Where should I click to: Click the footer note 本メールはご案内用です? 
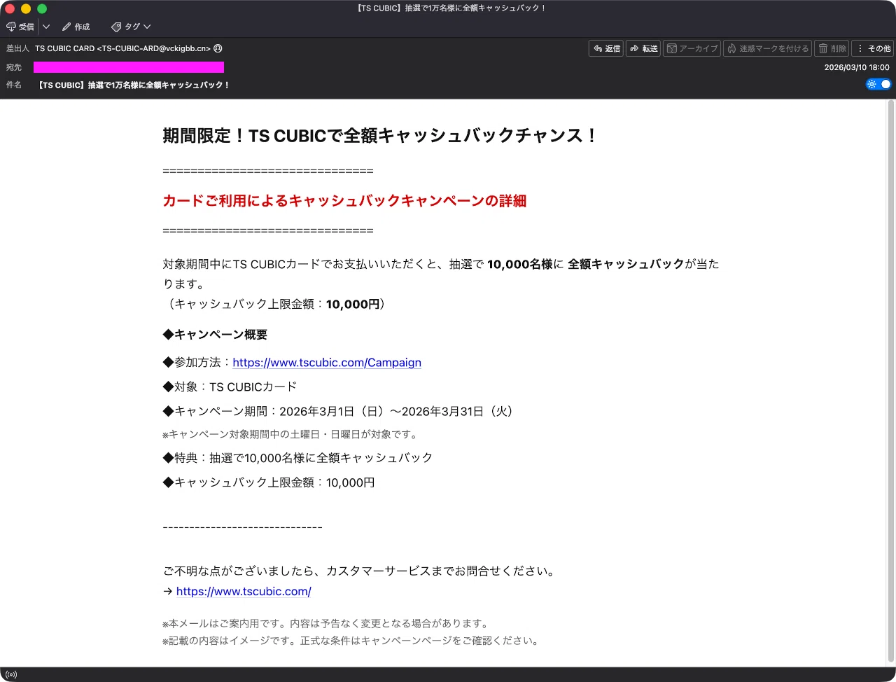point(325,623)
